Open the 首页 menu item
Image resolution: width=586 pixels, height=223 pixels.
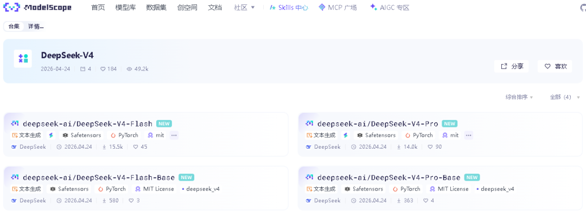[98, 8]
